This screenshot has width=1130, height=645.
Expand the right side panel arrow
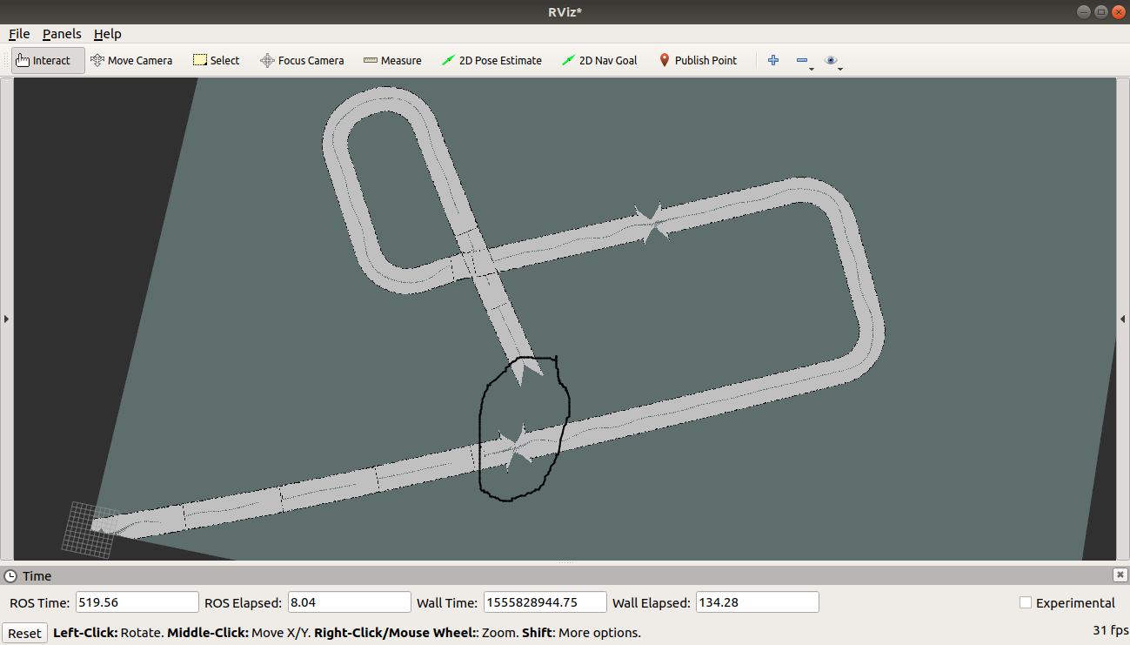pos(1123,319)
